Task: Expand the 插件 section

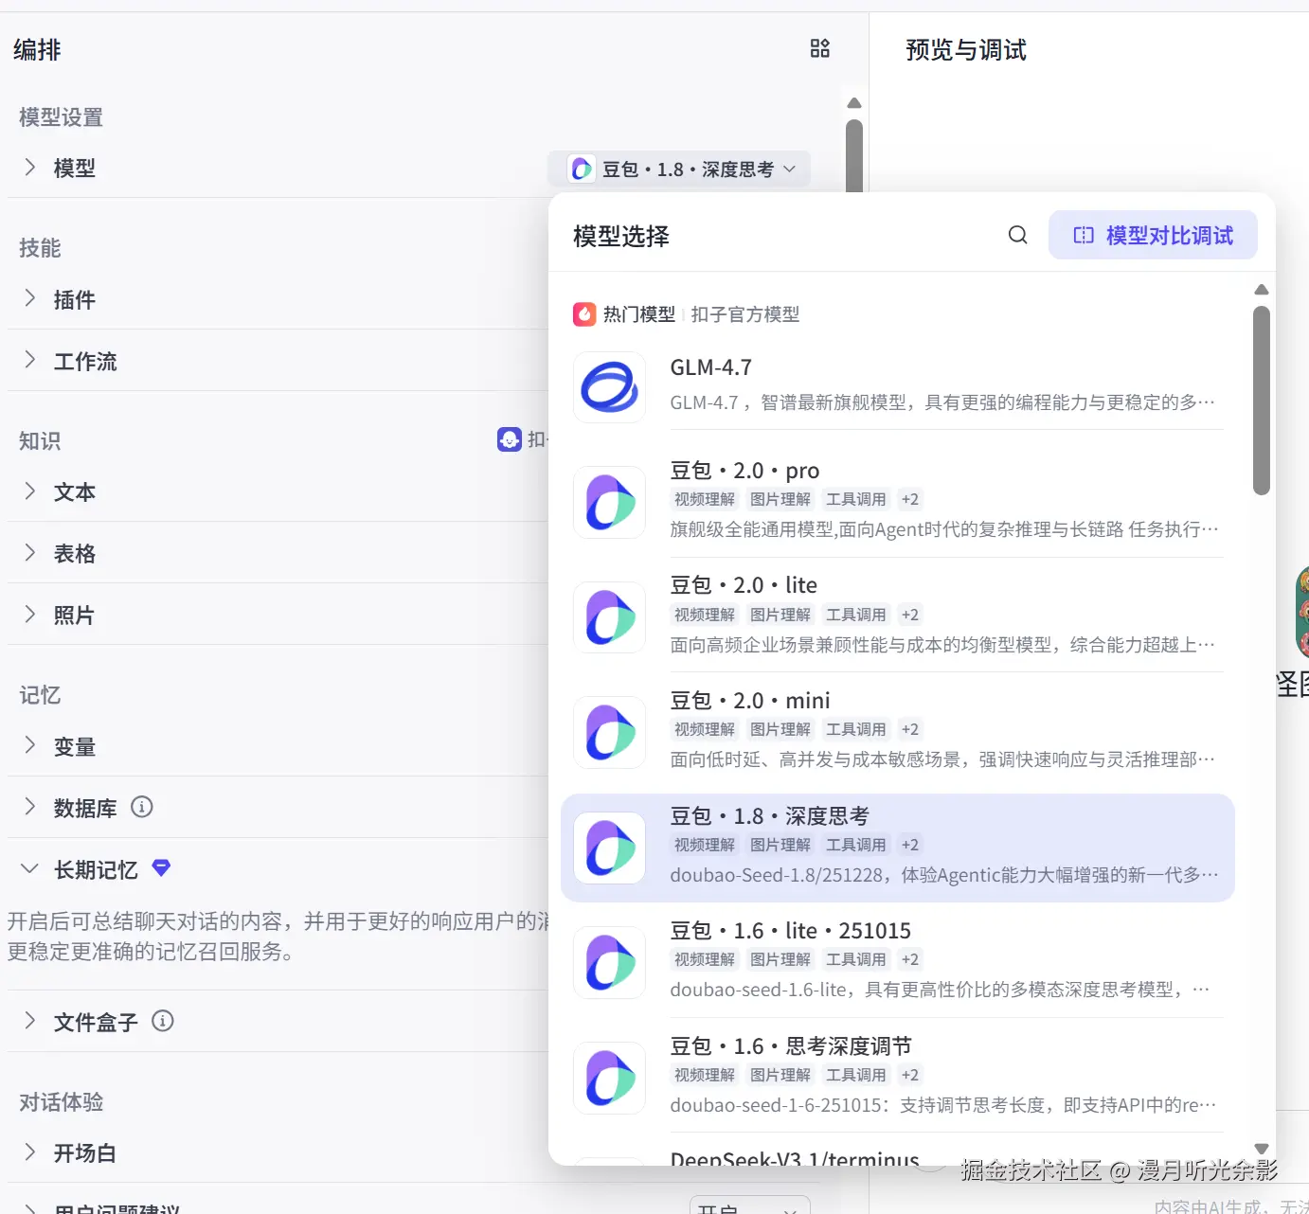Action: [x=30, y=298]
